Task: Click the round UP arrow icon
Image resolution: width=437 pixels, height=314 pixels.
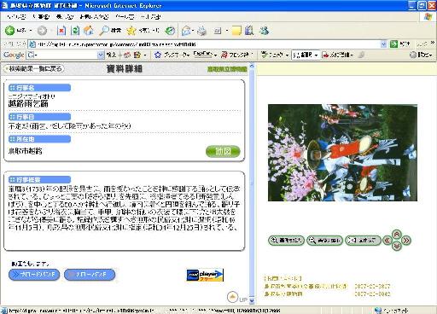Action: [x=232, y=297]
